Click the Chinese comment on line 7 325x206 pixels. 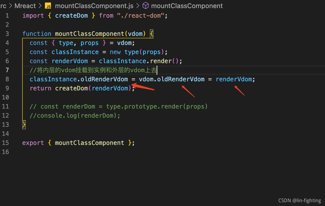(x=93, y=70)
